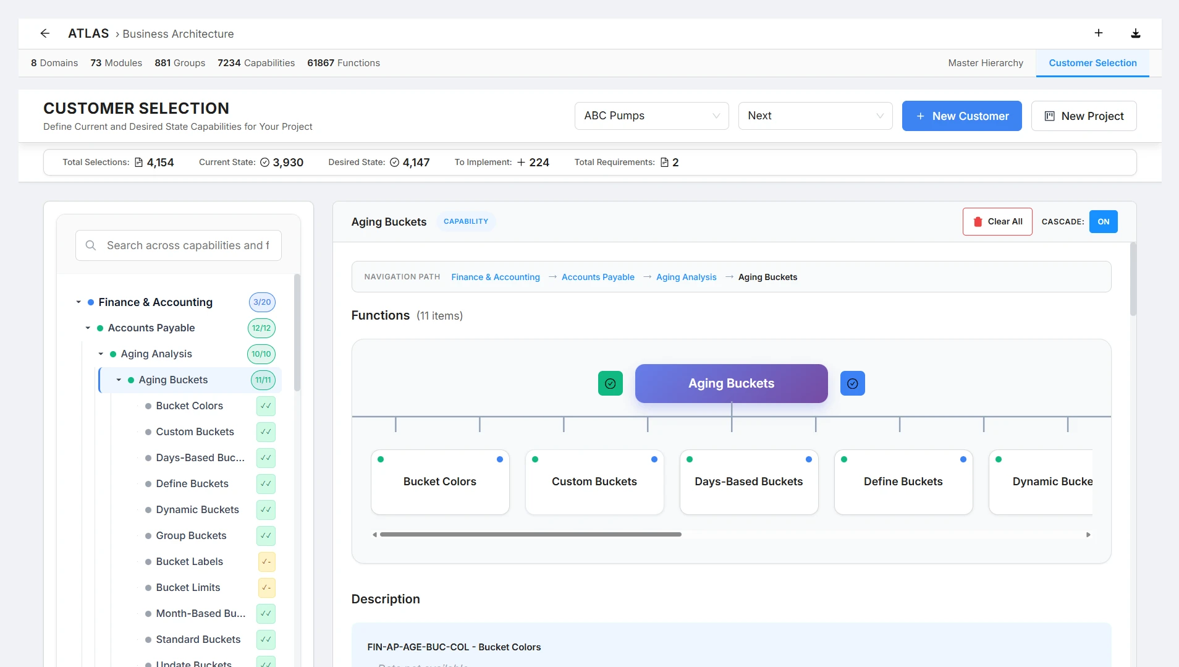Click the functions carousel horizontal scrollbar
This screenshot has width=1179, height=667.
tap(531, 535)
